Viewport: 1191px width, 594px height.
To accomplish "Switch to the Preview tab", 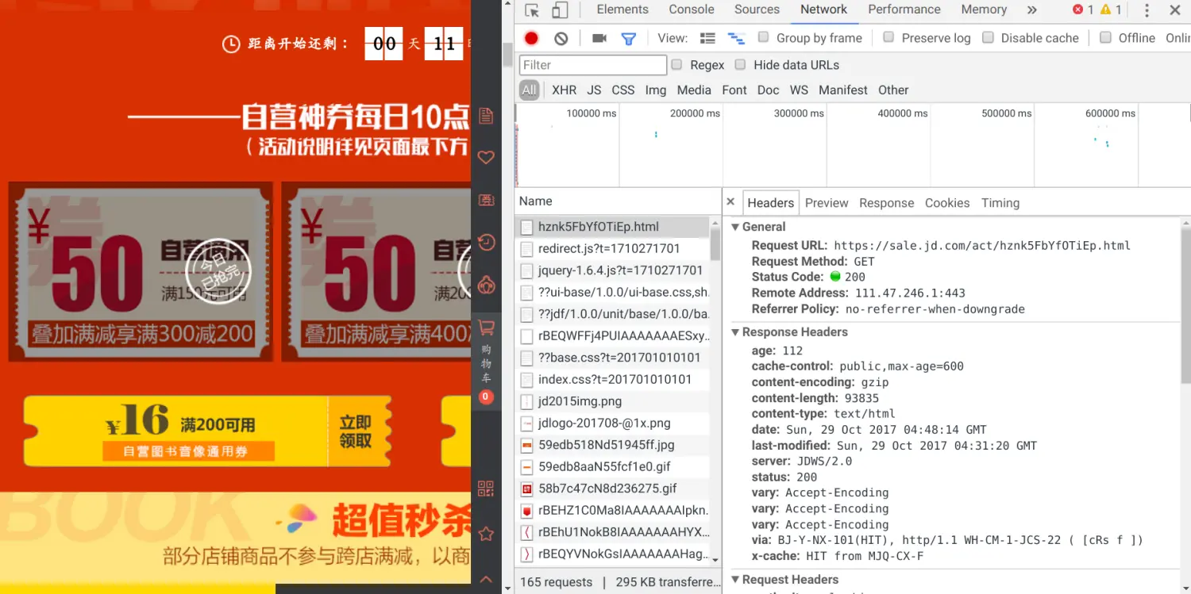I will coord(827,203).
